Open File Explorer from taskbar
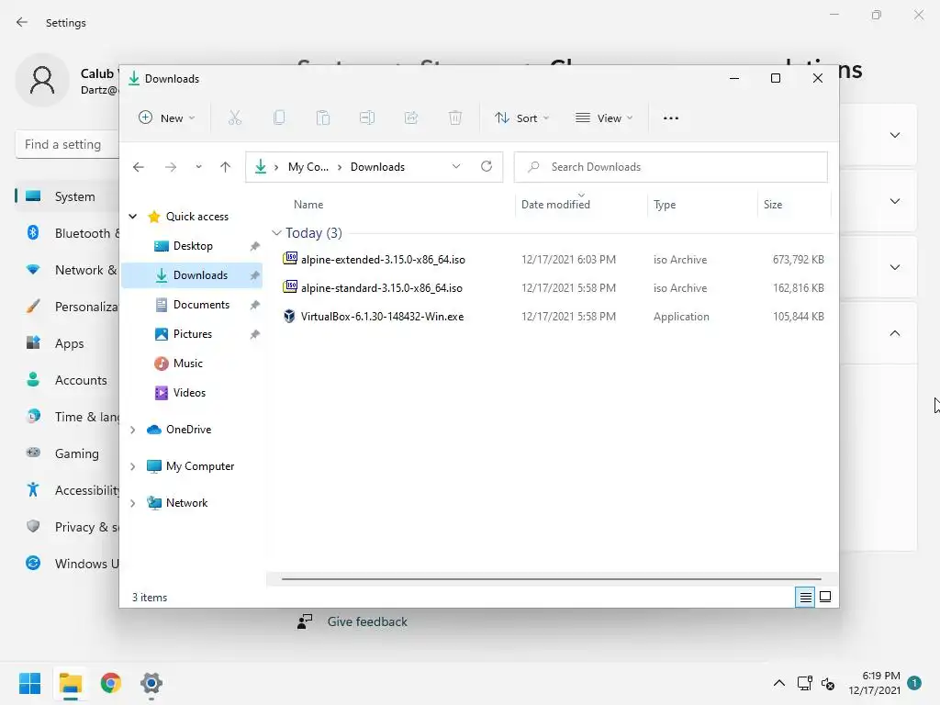 tap(70, 683)
